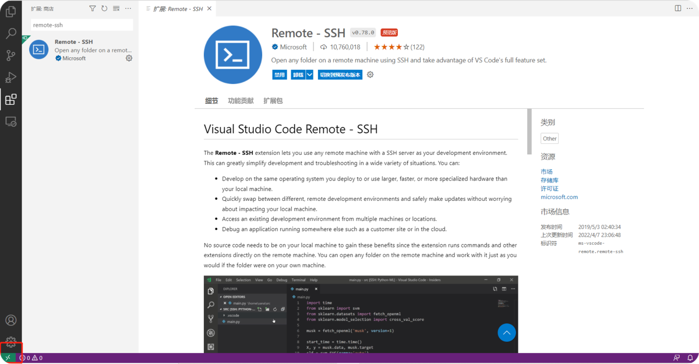
Task: Open the Accounts icon near bottom left
Action: [x=10, y=320]
